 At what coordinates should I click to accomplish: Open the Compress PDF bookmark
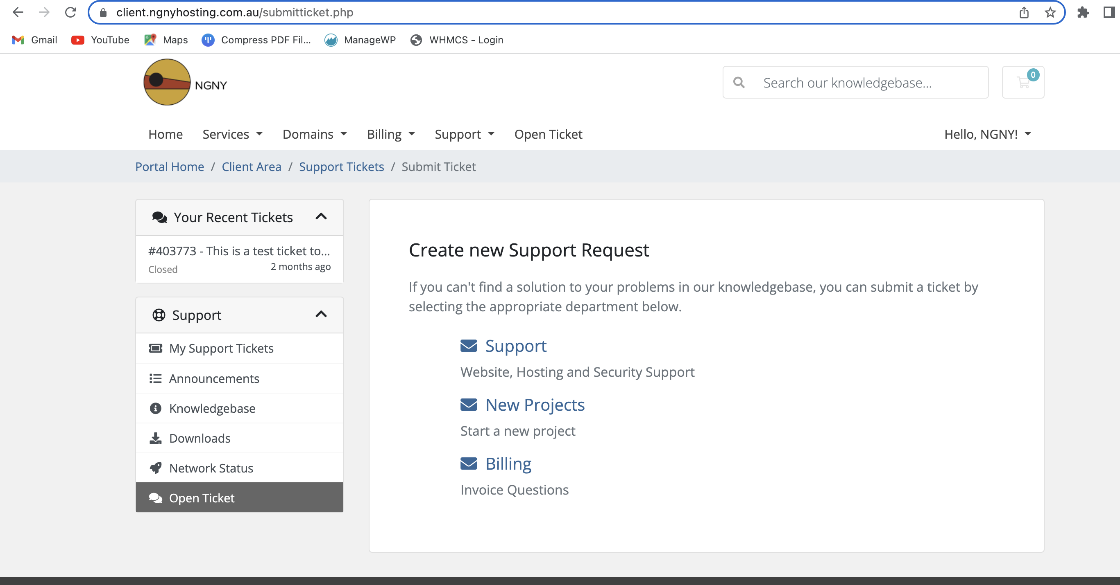pyautogui.click(x=256, y=40)
